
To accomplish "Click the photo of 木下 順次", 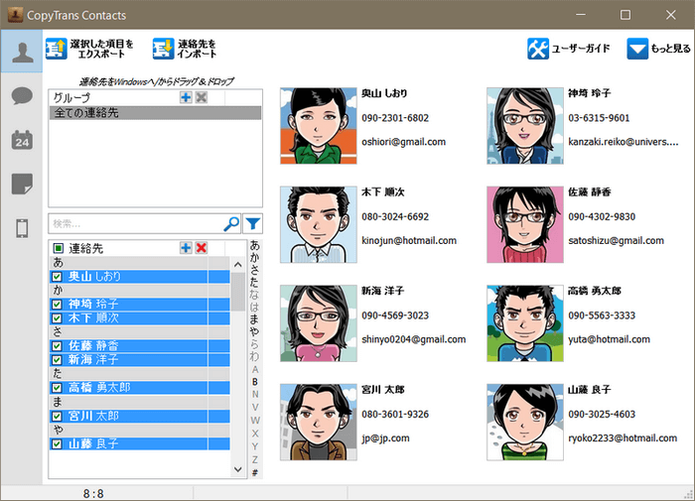I will tap(319, 224).
